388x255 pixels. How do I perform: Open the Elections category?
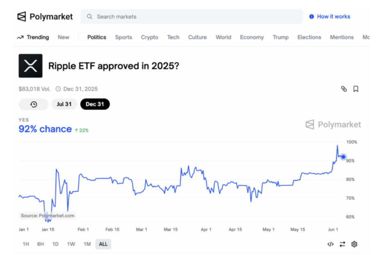[309, 37]
